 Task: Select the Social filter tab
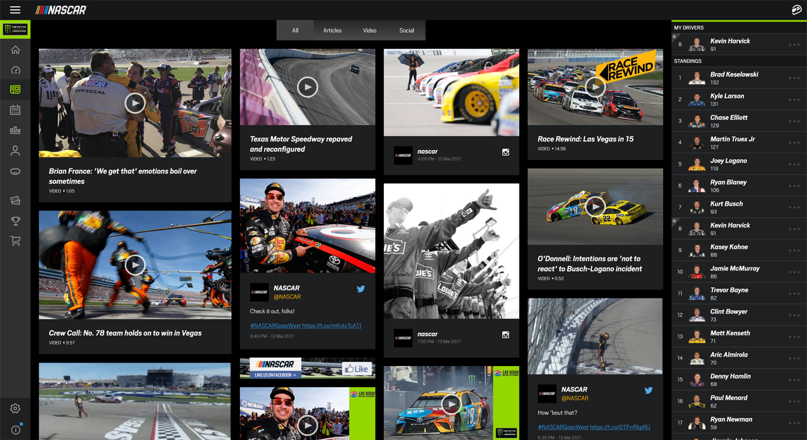click(407, 30)
